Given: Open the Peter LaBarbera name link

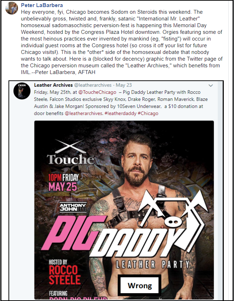Looking at the screenshot, I should (42, 5).
